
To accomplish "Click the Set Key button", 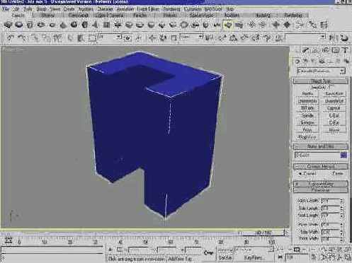I will point(225,257).
